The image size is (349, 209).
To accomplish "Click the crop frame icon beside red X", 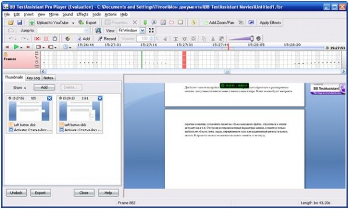I will pyautogui.click(x=46, y=39).
